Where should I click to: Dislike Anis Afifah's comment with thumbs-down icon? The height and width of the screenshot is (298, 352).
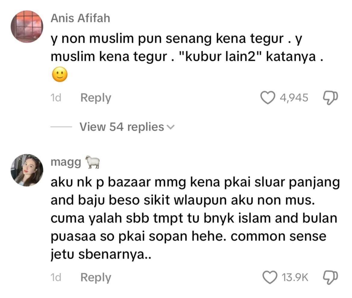(330, 98)
